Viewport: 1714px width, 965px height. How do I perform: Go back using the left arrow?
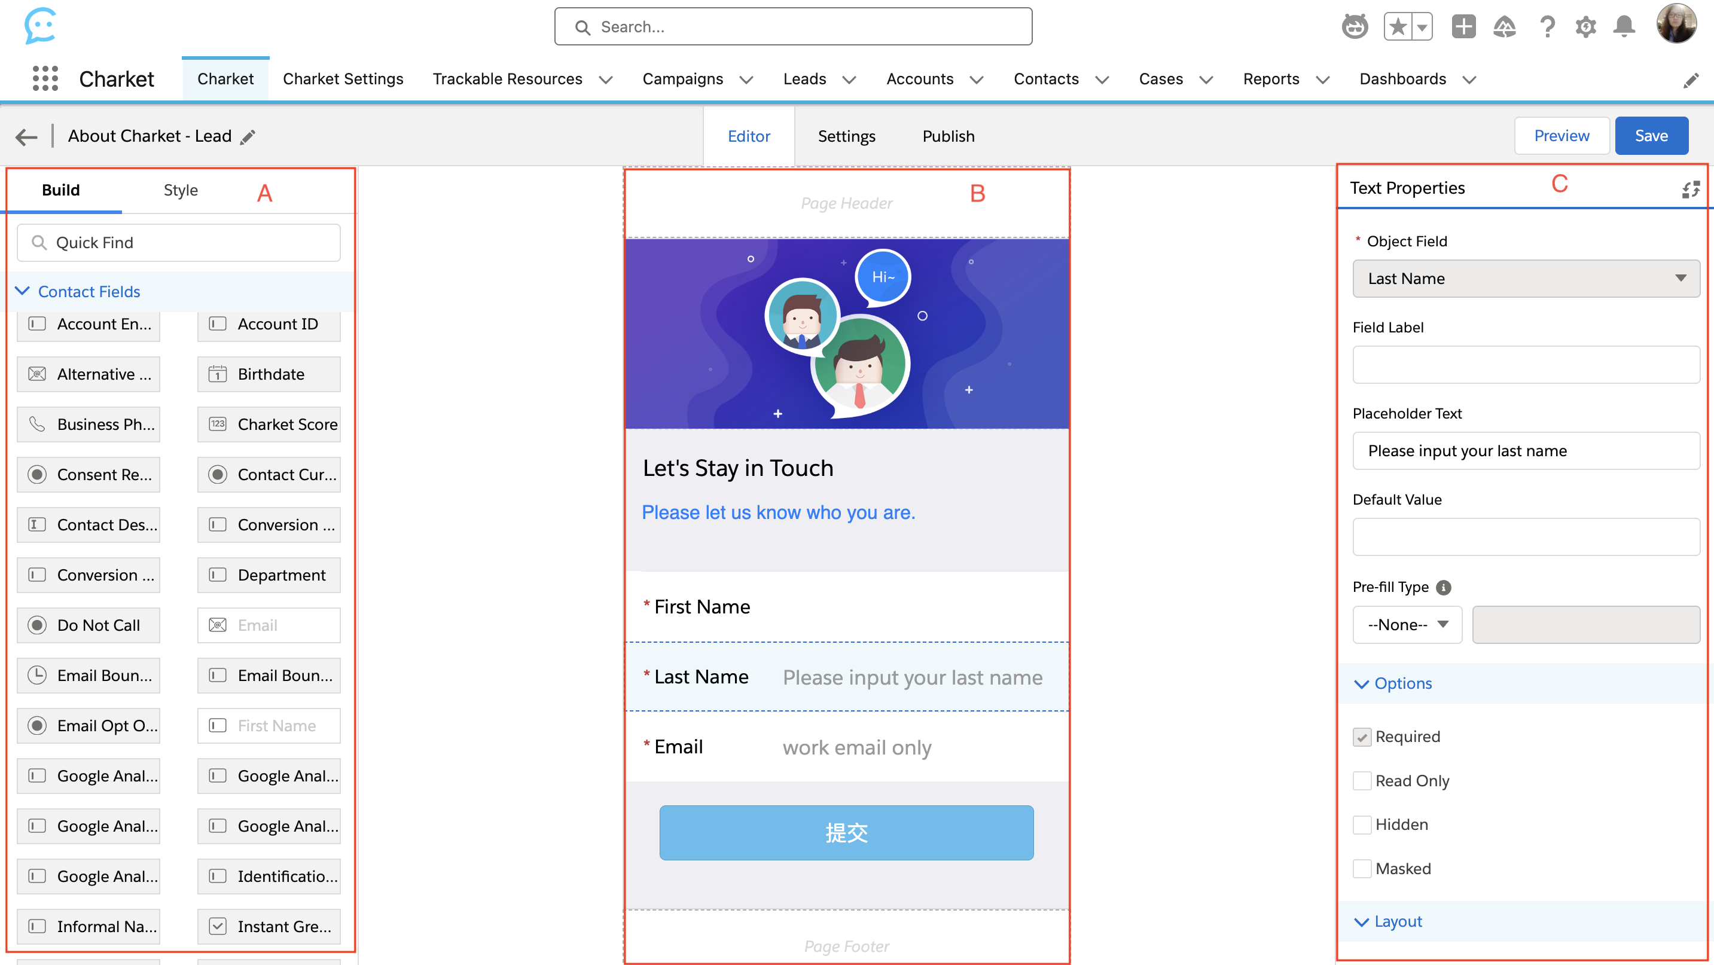point(27,137)
